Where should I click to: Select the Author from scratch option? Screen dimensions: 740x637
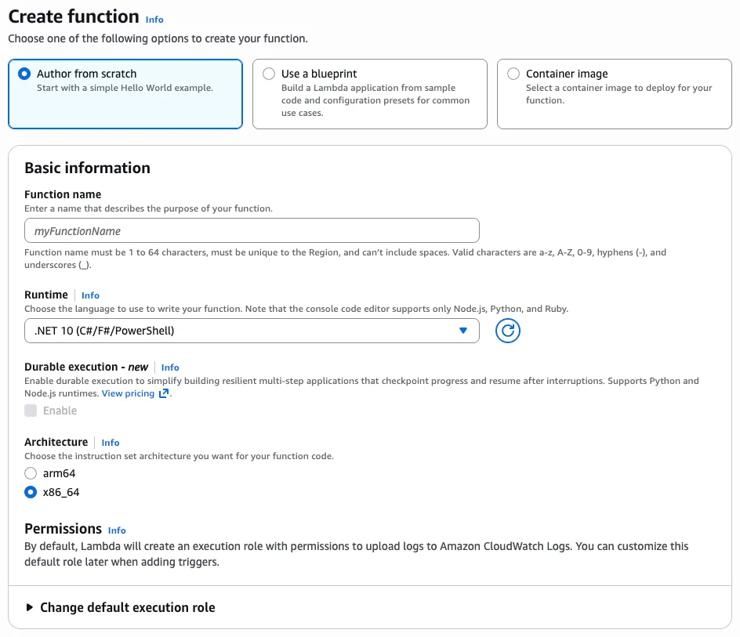pyautogui.click(x=25, y=74)
